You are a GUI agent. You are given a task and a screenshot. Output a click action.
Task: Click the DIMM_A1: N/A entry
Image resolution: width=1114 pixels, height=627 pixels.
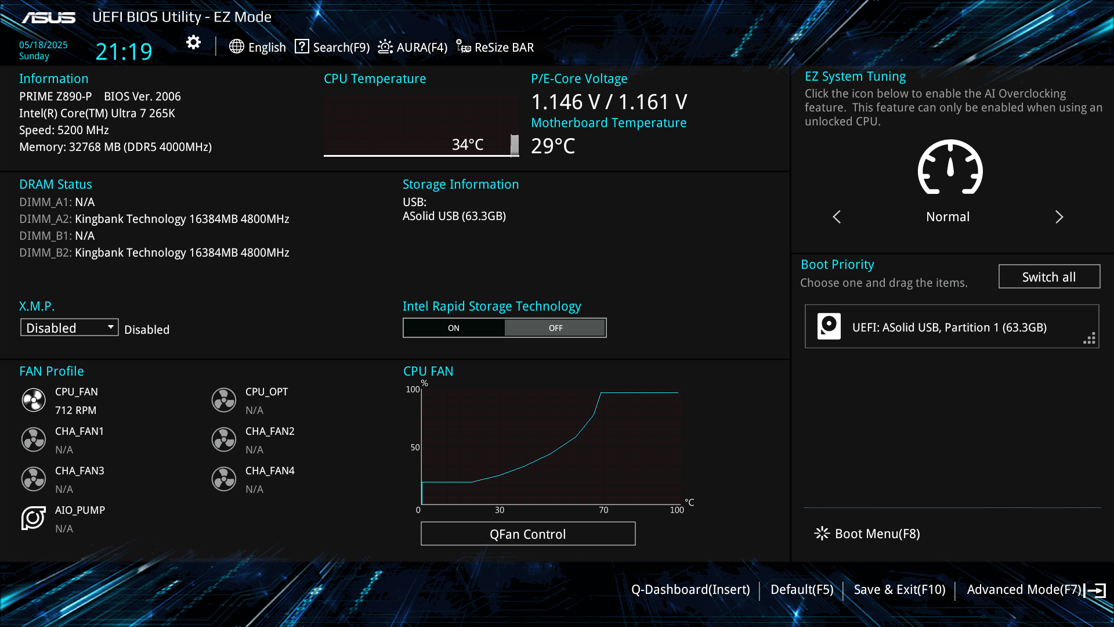(x=57, y=203)
